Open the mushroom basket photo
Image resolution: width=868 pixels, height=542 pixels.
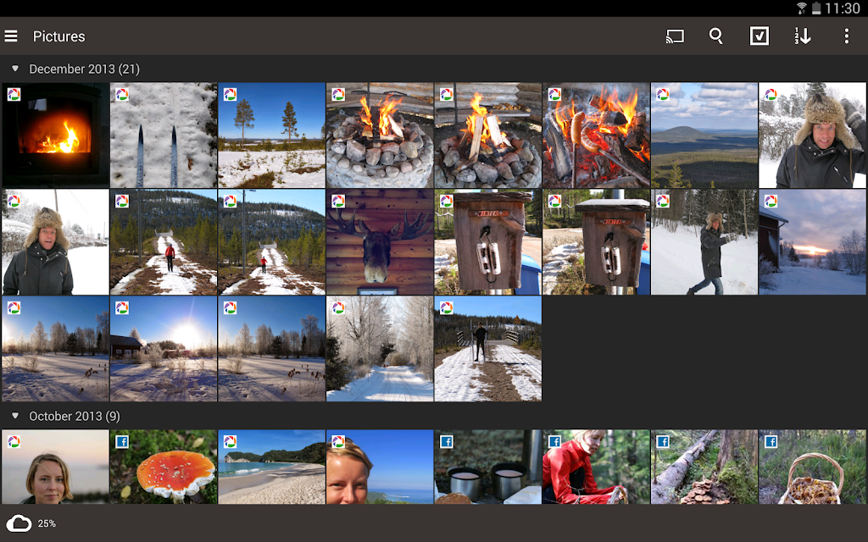tap(813, 467)
